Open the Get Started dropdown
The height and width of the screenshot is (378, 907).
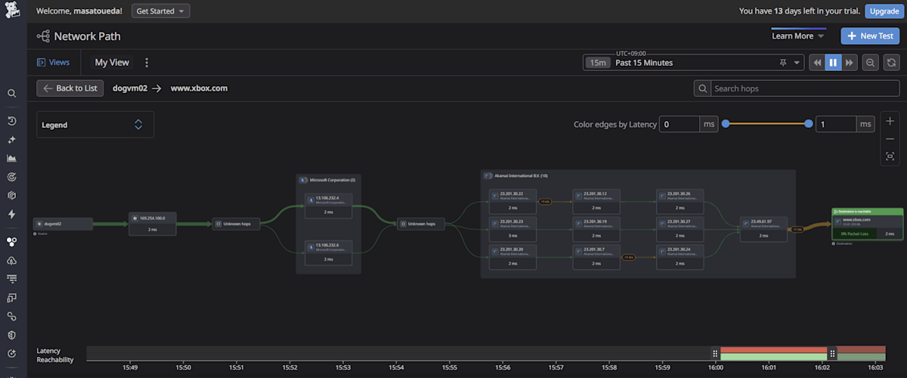(160, 11)
